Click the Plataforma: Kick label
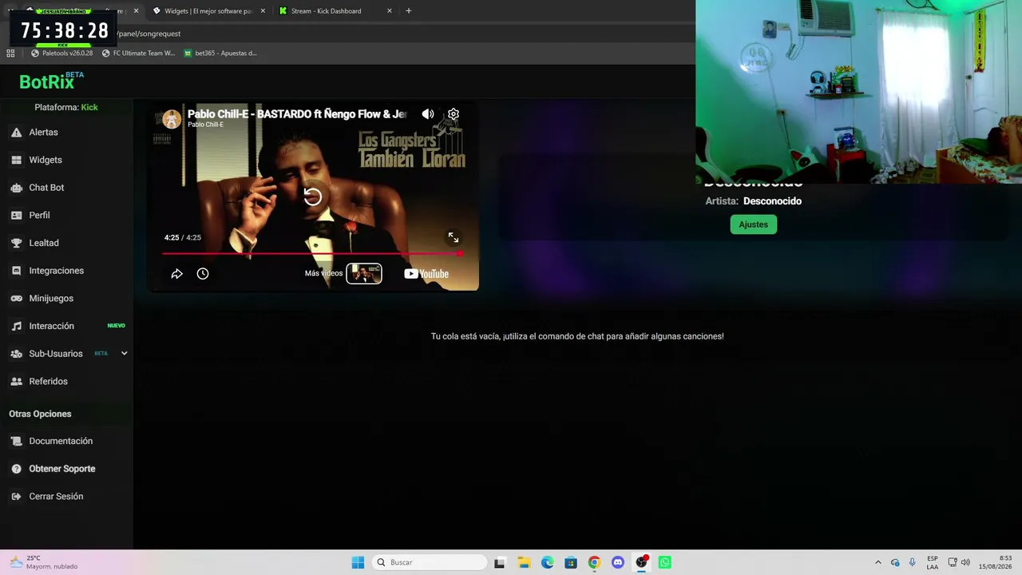 click(x=66, y=107)
